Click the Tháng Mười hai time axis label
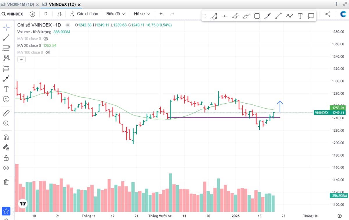Viewport: 349px width, 220px height. (x=160, y=216)
